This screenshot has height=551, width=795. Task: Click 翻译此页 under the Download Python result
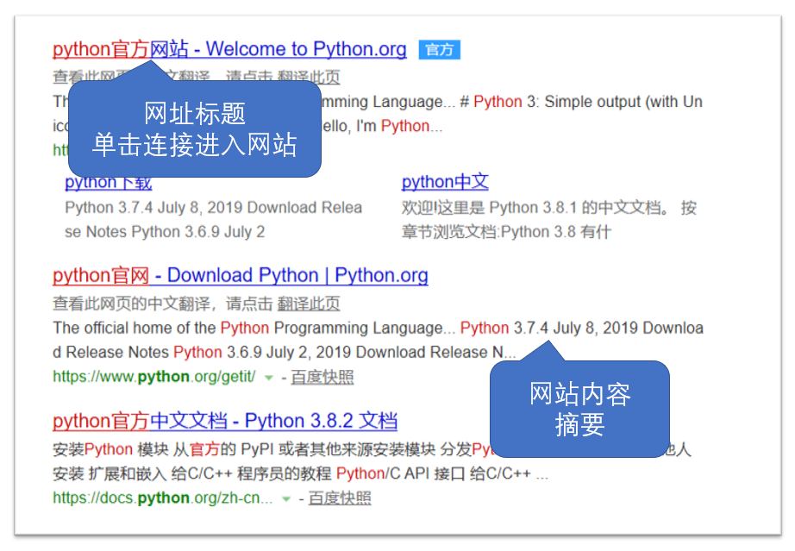click(x=309, y=304)
